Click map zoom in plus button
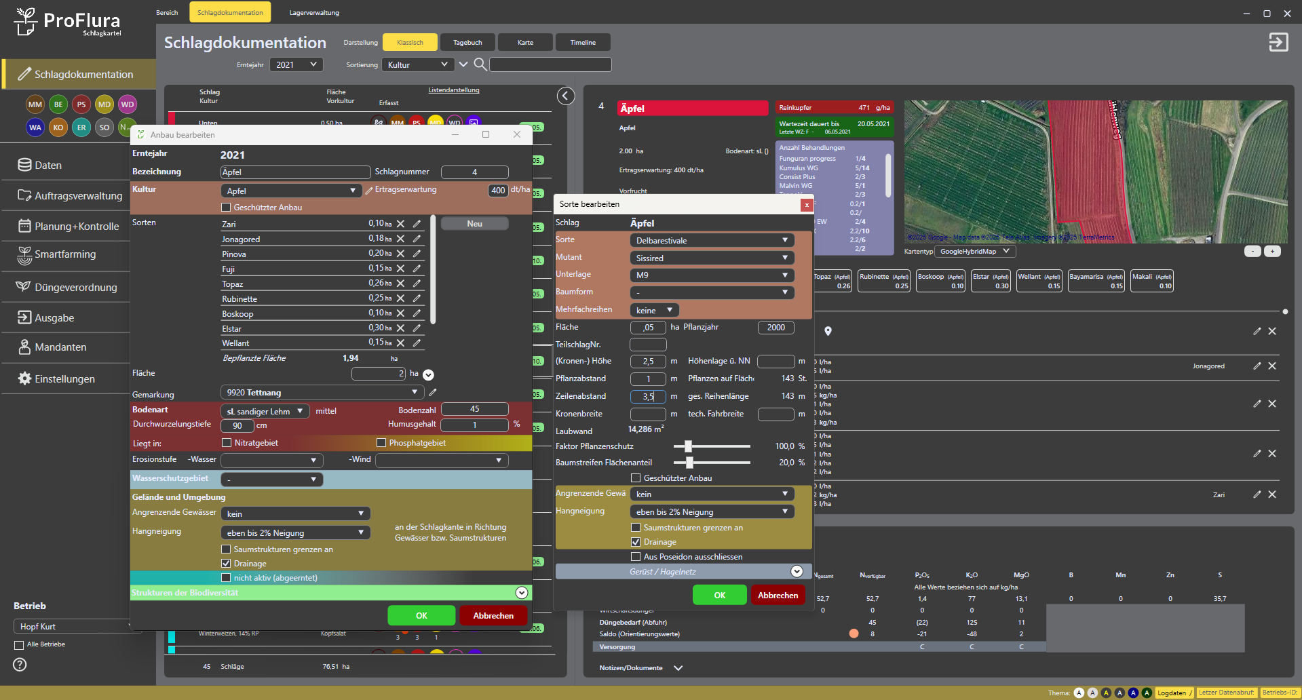The image size is (1302, 700). click(x=1272, y=252)
